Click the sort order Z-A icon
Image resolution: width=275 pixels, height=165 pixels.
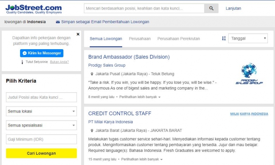pyautogui.click(x=224, y=38)
